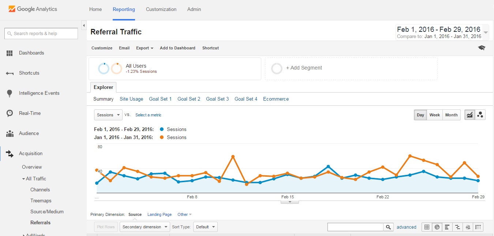Select the line chart view icon
This screenshot has width=494, height=236.
click(x=469, y=115)
